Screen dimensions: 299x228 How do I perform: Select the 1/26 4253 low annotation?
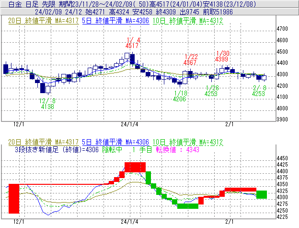click(x=211, y=91)
